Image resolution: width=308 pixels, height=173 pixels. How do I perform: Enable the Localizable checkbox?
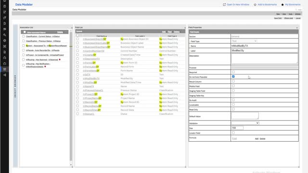[233, 105]
